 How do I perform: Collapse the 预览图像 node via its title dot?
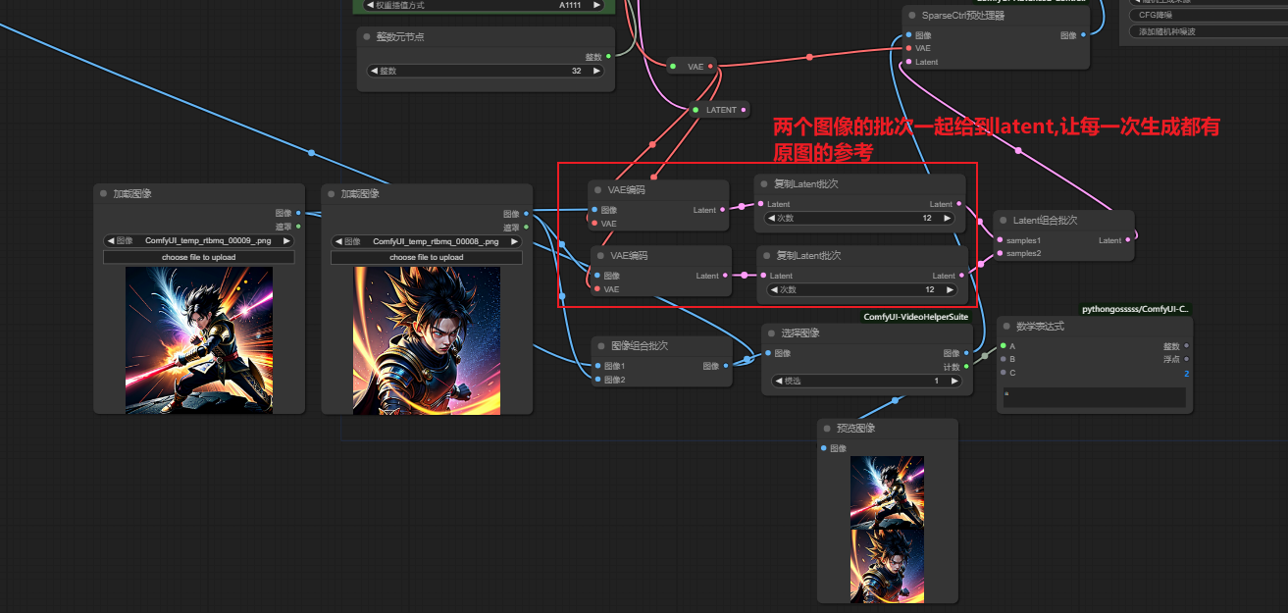pyautogui.click(x=826, y=429)
